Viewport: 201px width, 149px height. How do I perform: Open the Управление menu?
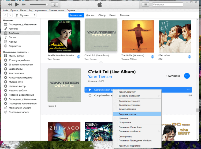41,10
